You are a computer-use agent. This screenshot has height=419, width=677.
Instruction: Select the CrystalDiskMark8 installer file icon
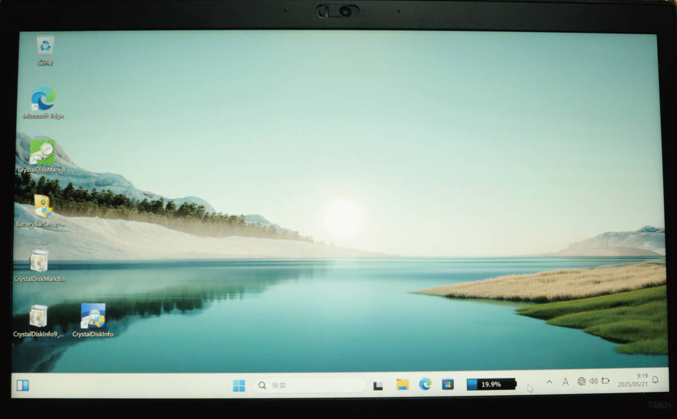(39, 265)
